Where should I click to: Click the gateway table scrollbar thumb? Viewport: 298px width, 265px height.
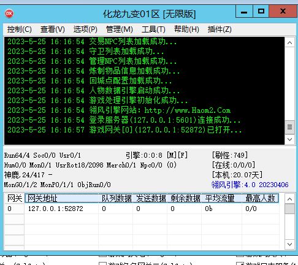tap(289, 209)
